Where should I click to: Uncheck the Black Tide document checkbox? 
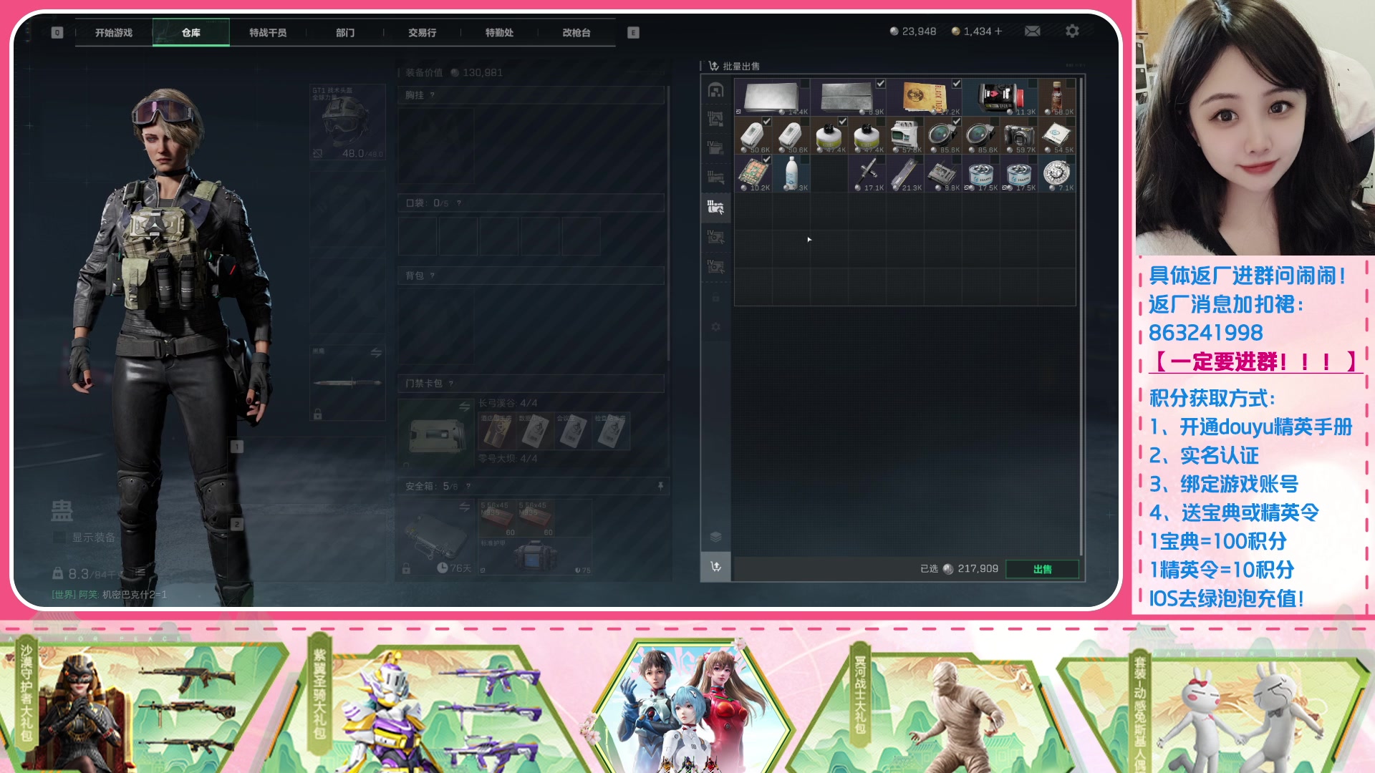(957, 84)
